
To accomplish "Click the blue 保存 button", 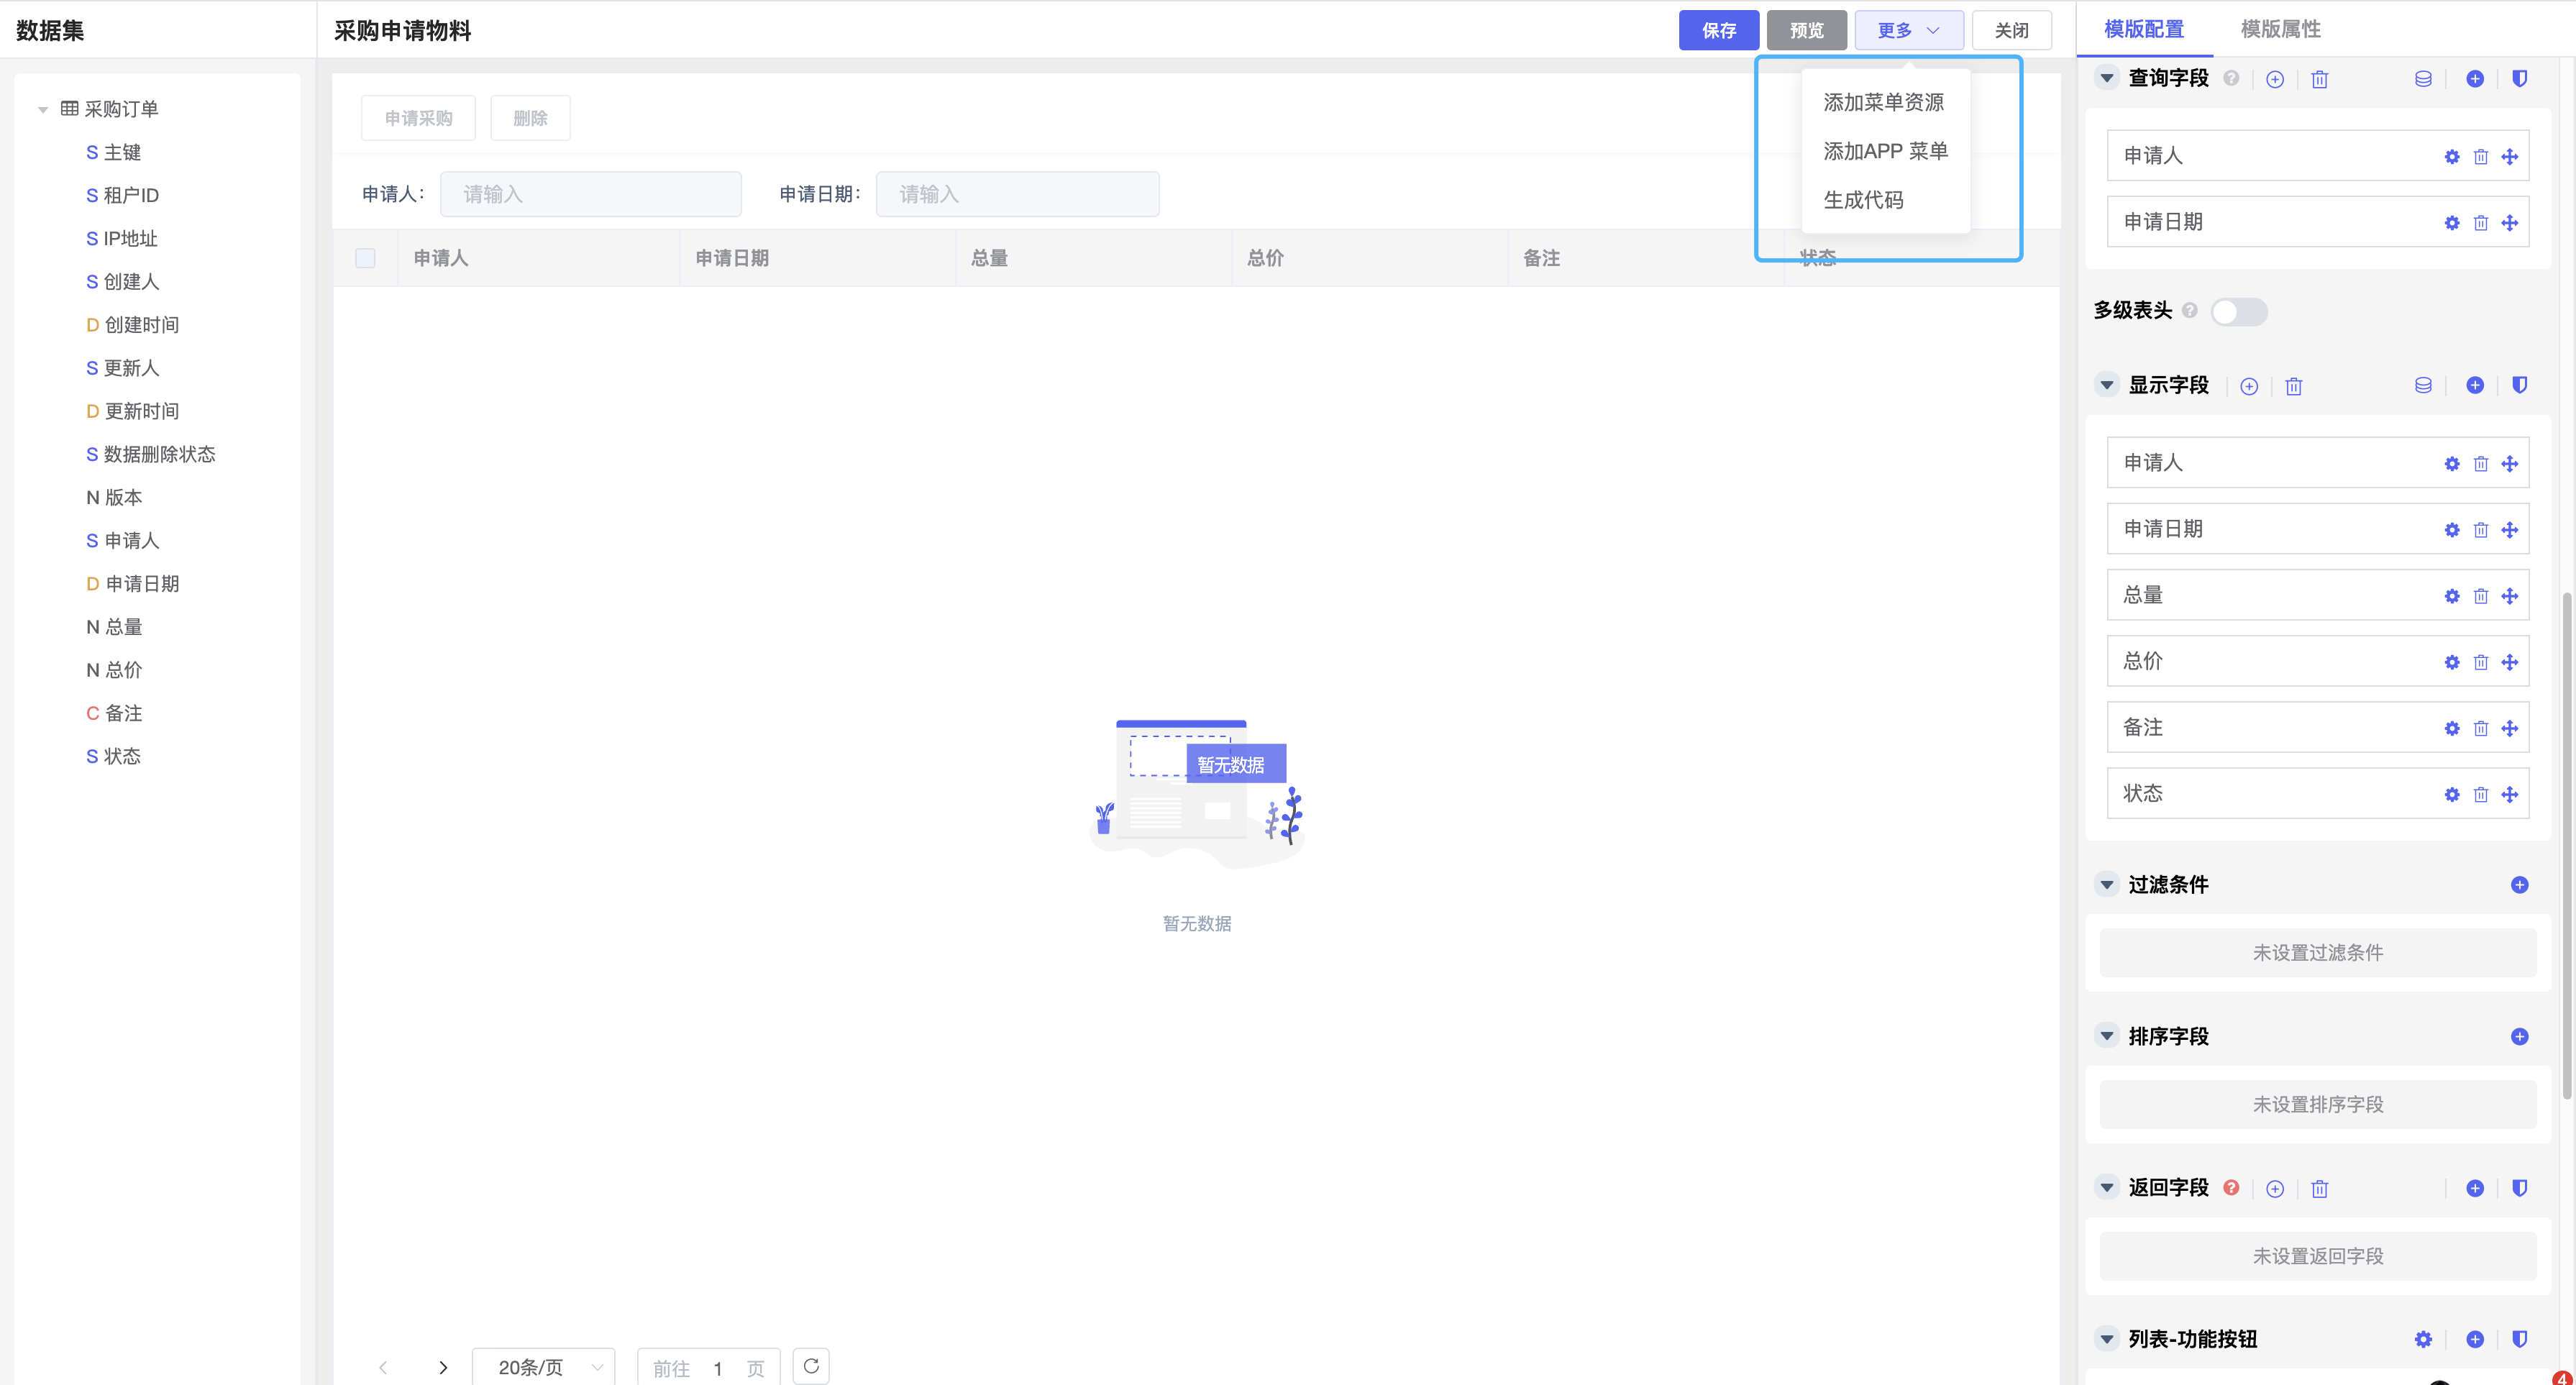I will 1718,30.
